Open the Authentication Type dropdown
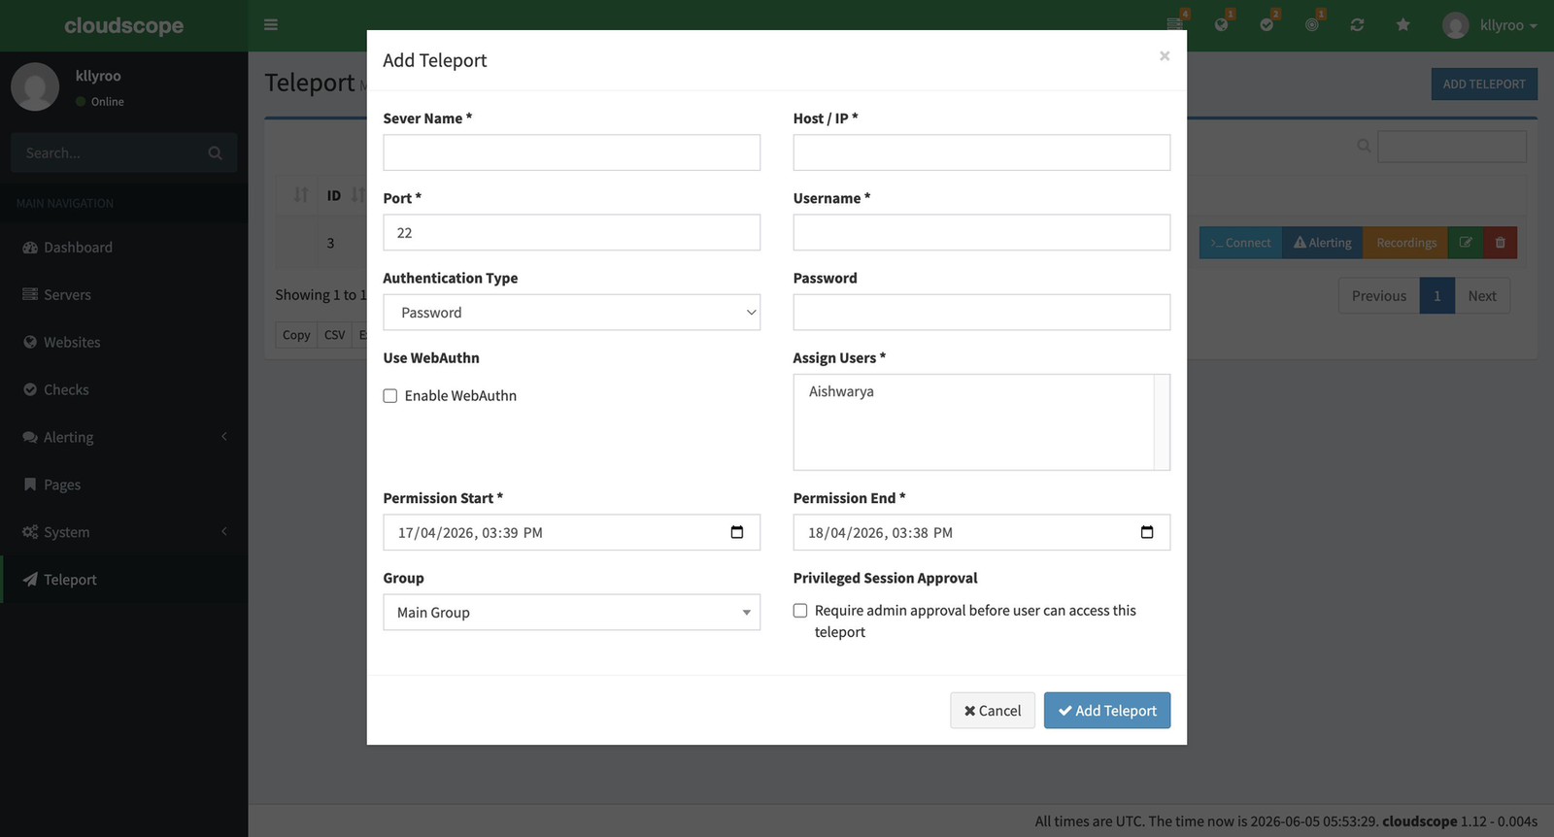 pyautogui.click(x=571, y=313)
